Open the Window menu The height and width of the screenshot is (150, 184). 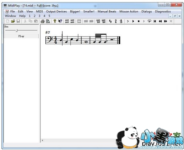[x=10, y=16]
